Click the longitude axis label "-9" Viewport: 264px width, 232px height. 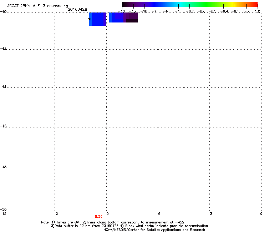[106, 214]
